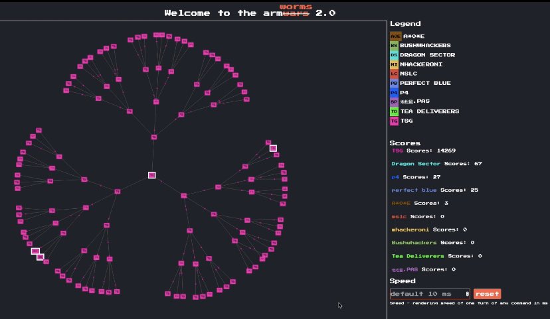Click the perfect blue Scores: 25 row

435,190
